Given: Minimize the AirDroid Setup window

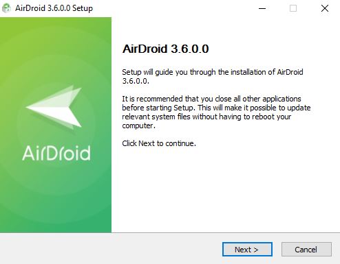Looking at the screenshot, I should point(262,8).
